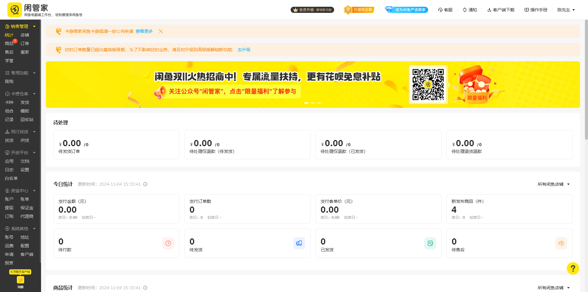Viewport: 588px width, 292px height.
Task: Open 限购 in the sidebar
Action: [x=9, y=82]
